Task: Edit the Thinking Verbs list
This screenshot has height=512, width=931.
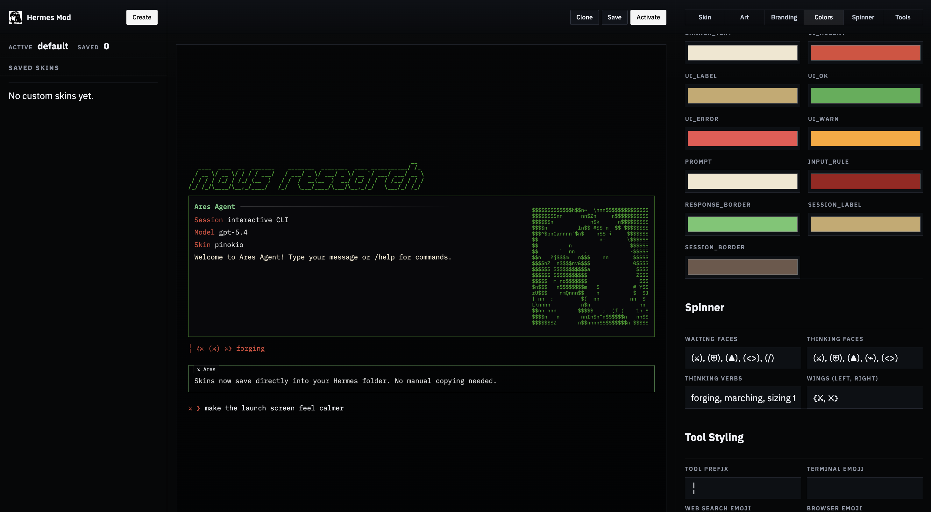Action: [x=742, y=397]
